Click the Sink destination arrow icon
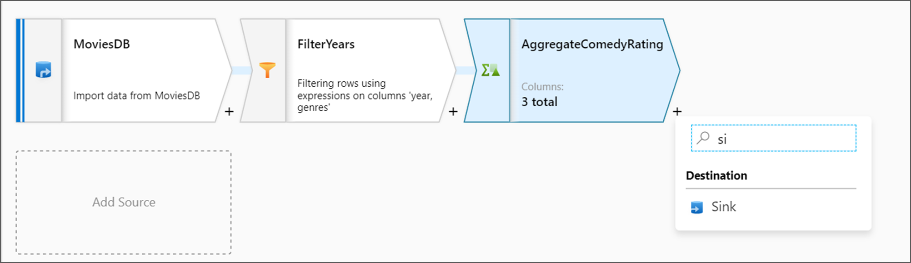Screen dimensions: 911x263 click(x=697, y=207)
